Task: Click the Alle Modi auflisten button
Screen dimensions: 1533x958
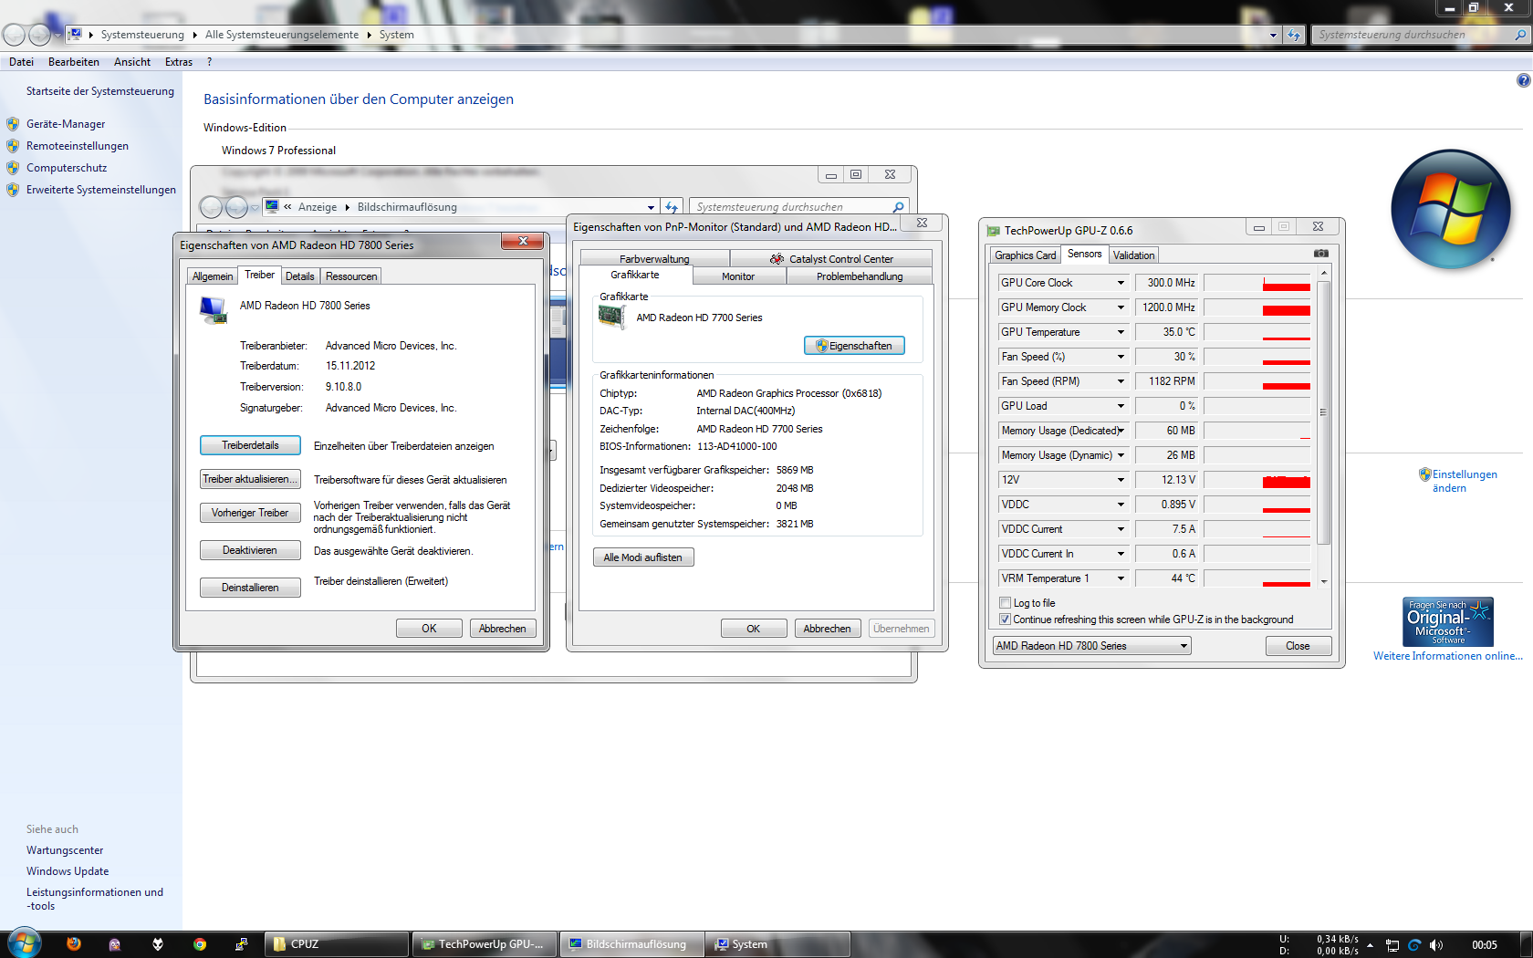Action: [643, 557]
